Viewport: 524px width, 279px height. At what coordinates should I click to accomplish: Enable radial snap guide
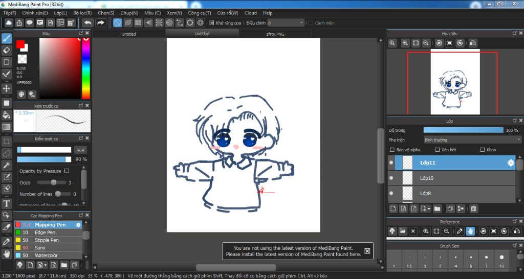(x=159, y=22)
